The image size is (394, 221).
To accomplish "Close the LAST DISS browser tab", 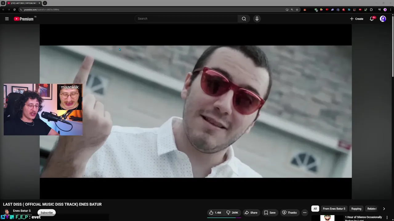I will coord(39,3).
